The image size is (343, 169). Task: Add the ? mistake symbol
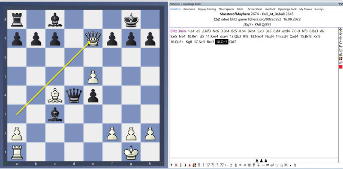tap(217, 165)
